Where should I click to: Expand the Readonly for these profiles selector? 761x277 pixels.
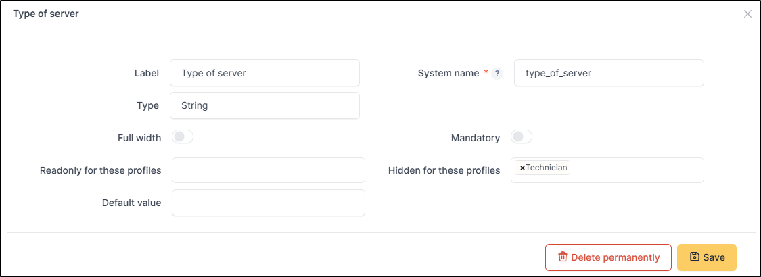pos(268,170)
